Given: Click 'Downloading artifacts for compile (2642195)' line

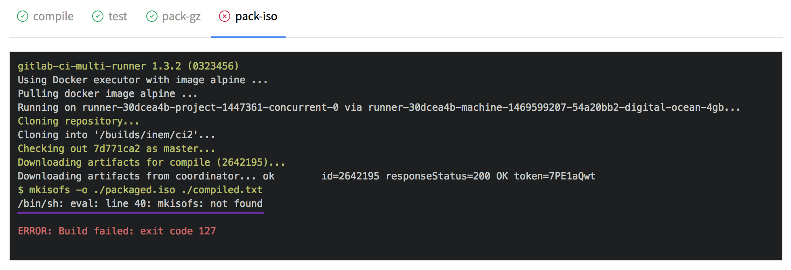Looking at the screenshot, I should 151,162.
